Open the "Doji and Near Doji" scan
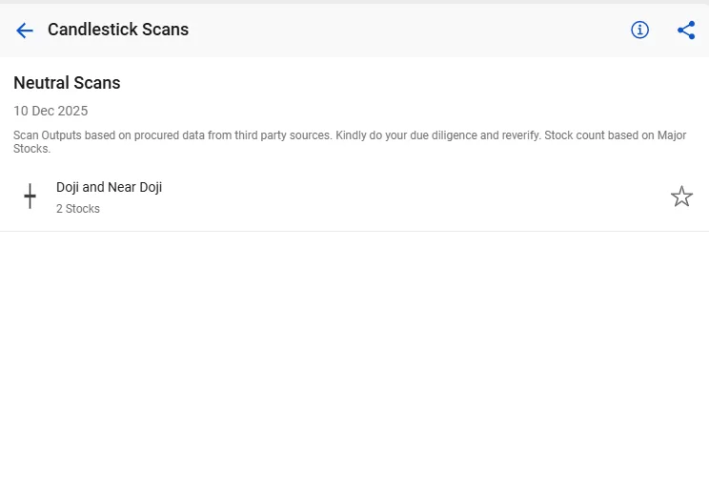The image size is (709, 497). pyautogui.click(x=109, y=187)
